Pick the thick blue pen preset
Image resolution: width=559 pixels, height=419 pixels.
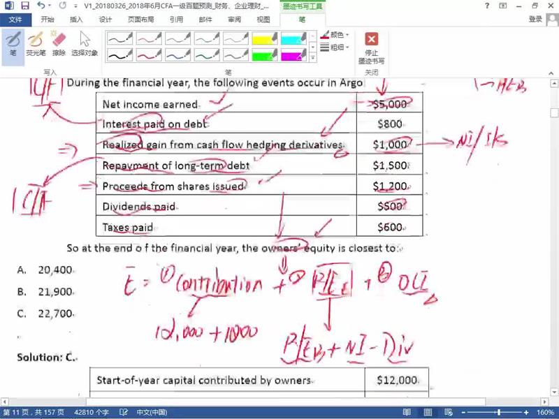178,54
